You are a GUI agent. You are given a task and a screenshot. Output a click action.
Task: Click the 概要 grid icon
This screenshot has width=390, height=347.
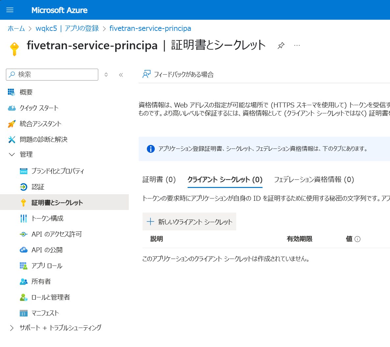coord(11,92)
